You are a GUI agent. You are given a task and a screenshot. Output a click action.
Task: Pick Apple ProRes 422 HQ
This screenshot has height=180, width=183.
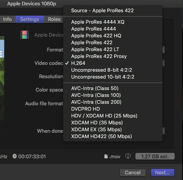(x=113, y=36)
